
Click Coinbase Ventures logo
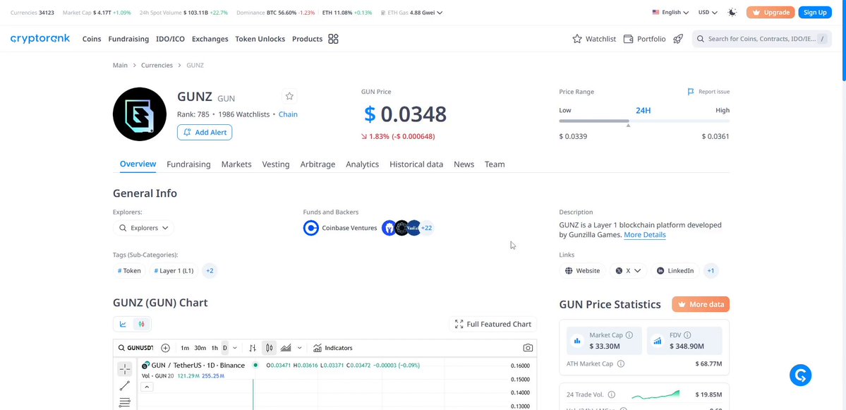click(310, 228)
